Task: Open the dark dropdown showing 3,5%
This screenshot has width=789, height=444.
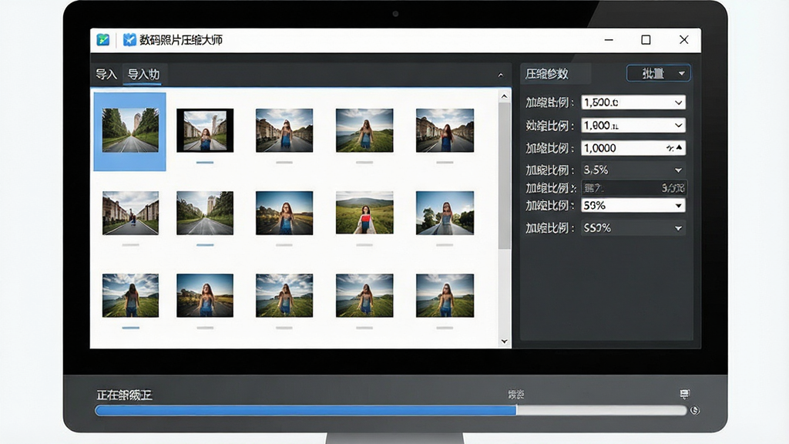Action: [x=633, y=170]
